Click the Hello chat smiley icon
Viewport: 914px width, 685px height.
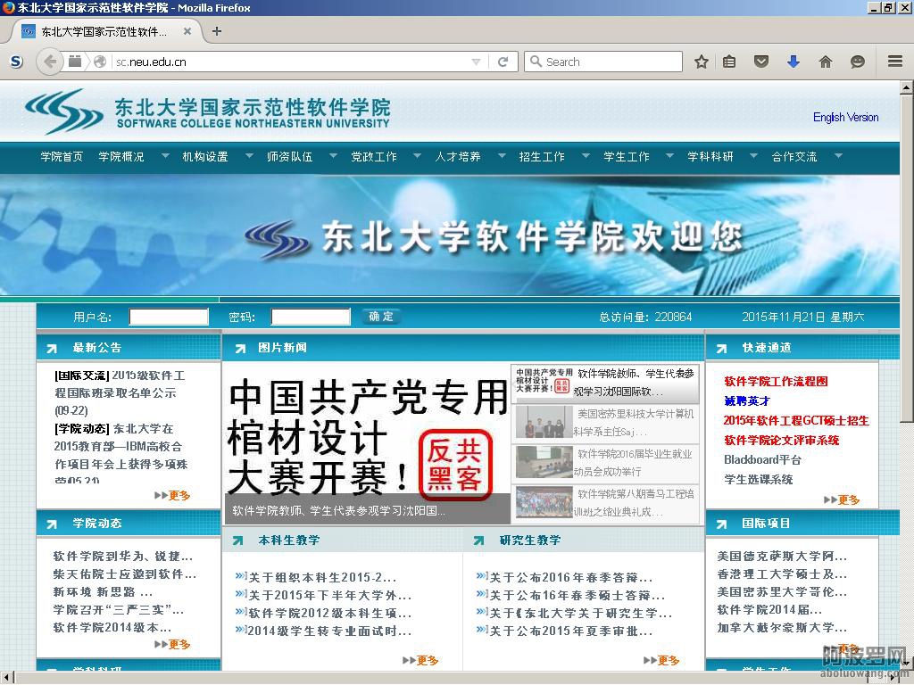[858, 62]
